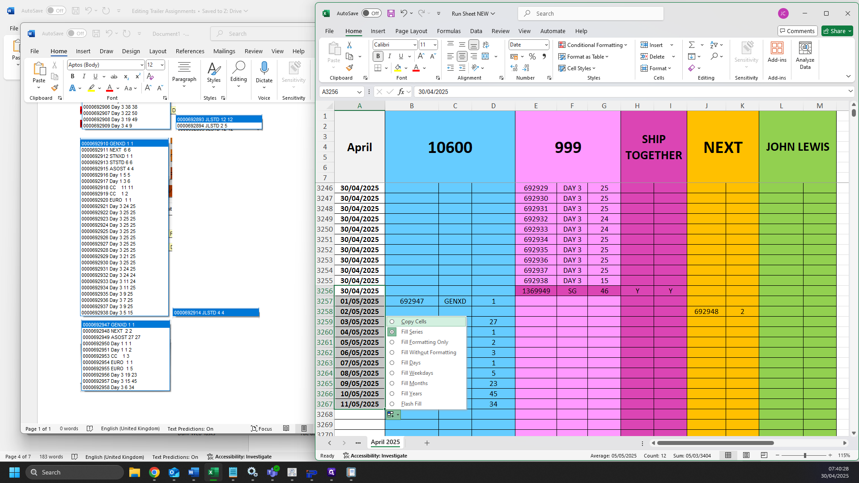Expand the Excel formula bar
859x483 pixels.
pyautogui.click(x=850, y=91)
